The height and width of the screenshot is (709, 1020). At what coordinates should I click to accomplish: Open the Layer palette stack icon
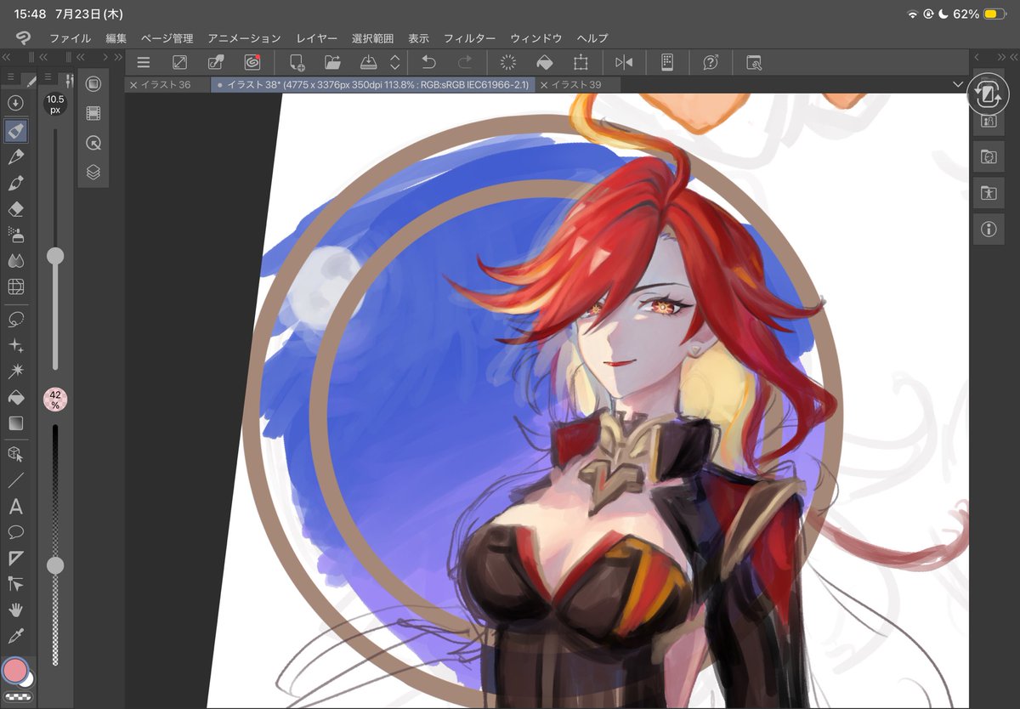pos(93,172)
